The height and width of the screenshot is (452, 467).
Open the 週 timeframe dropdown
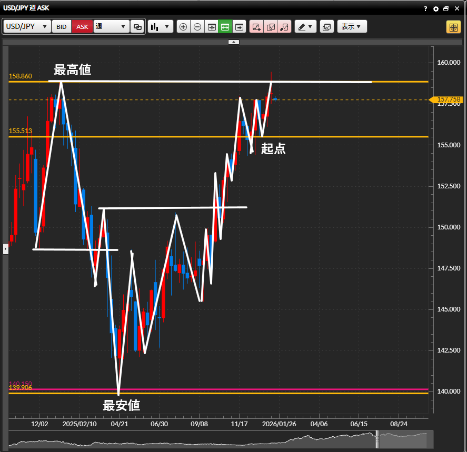click(112, 27)
